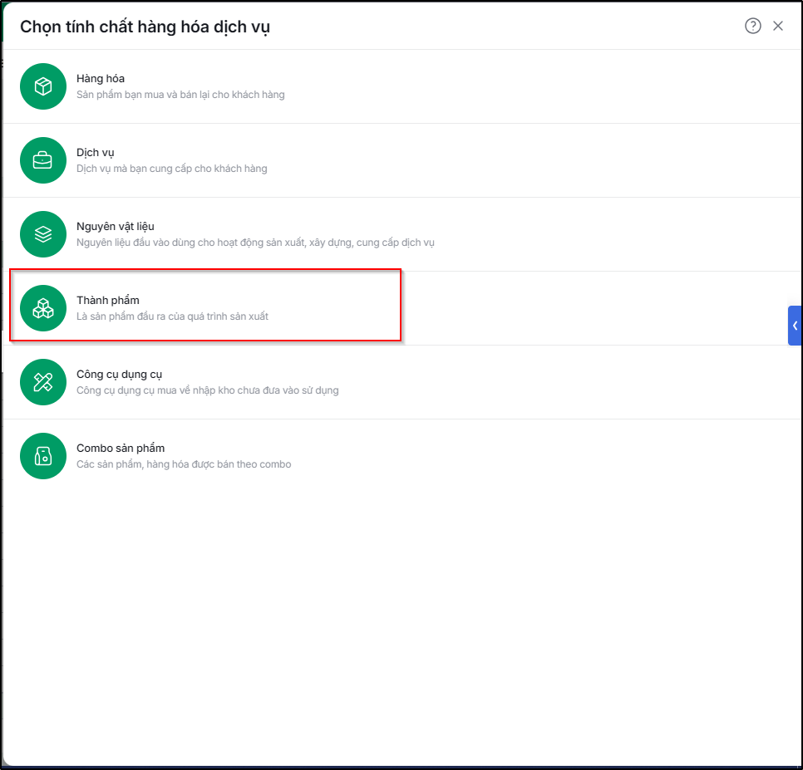Click 'Các sản phẩm, hàng hóa được bán theo combo'
The image size is (803, 770).
click(x=184, y=464)
